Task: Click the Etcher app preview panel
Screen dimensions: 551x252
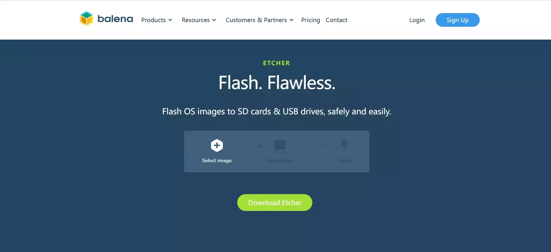Action: click(277, 151)
